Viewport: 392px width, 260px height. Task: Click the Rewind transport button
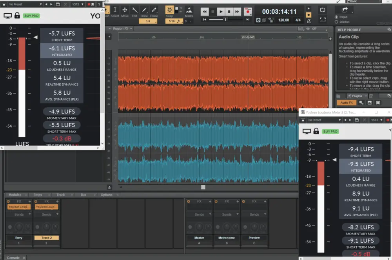click(x=205, y=11)
